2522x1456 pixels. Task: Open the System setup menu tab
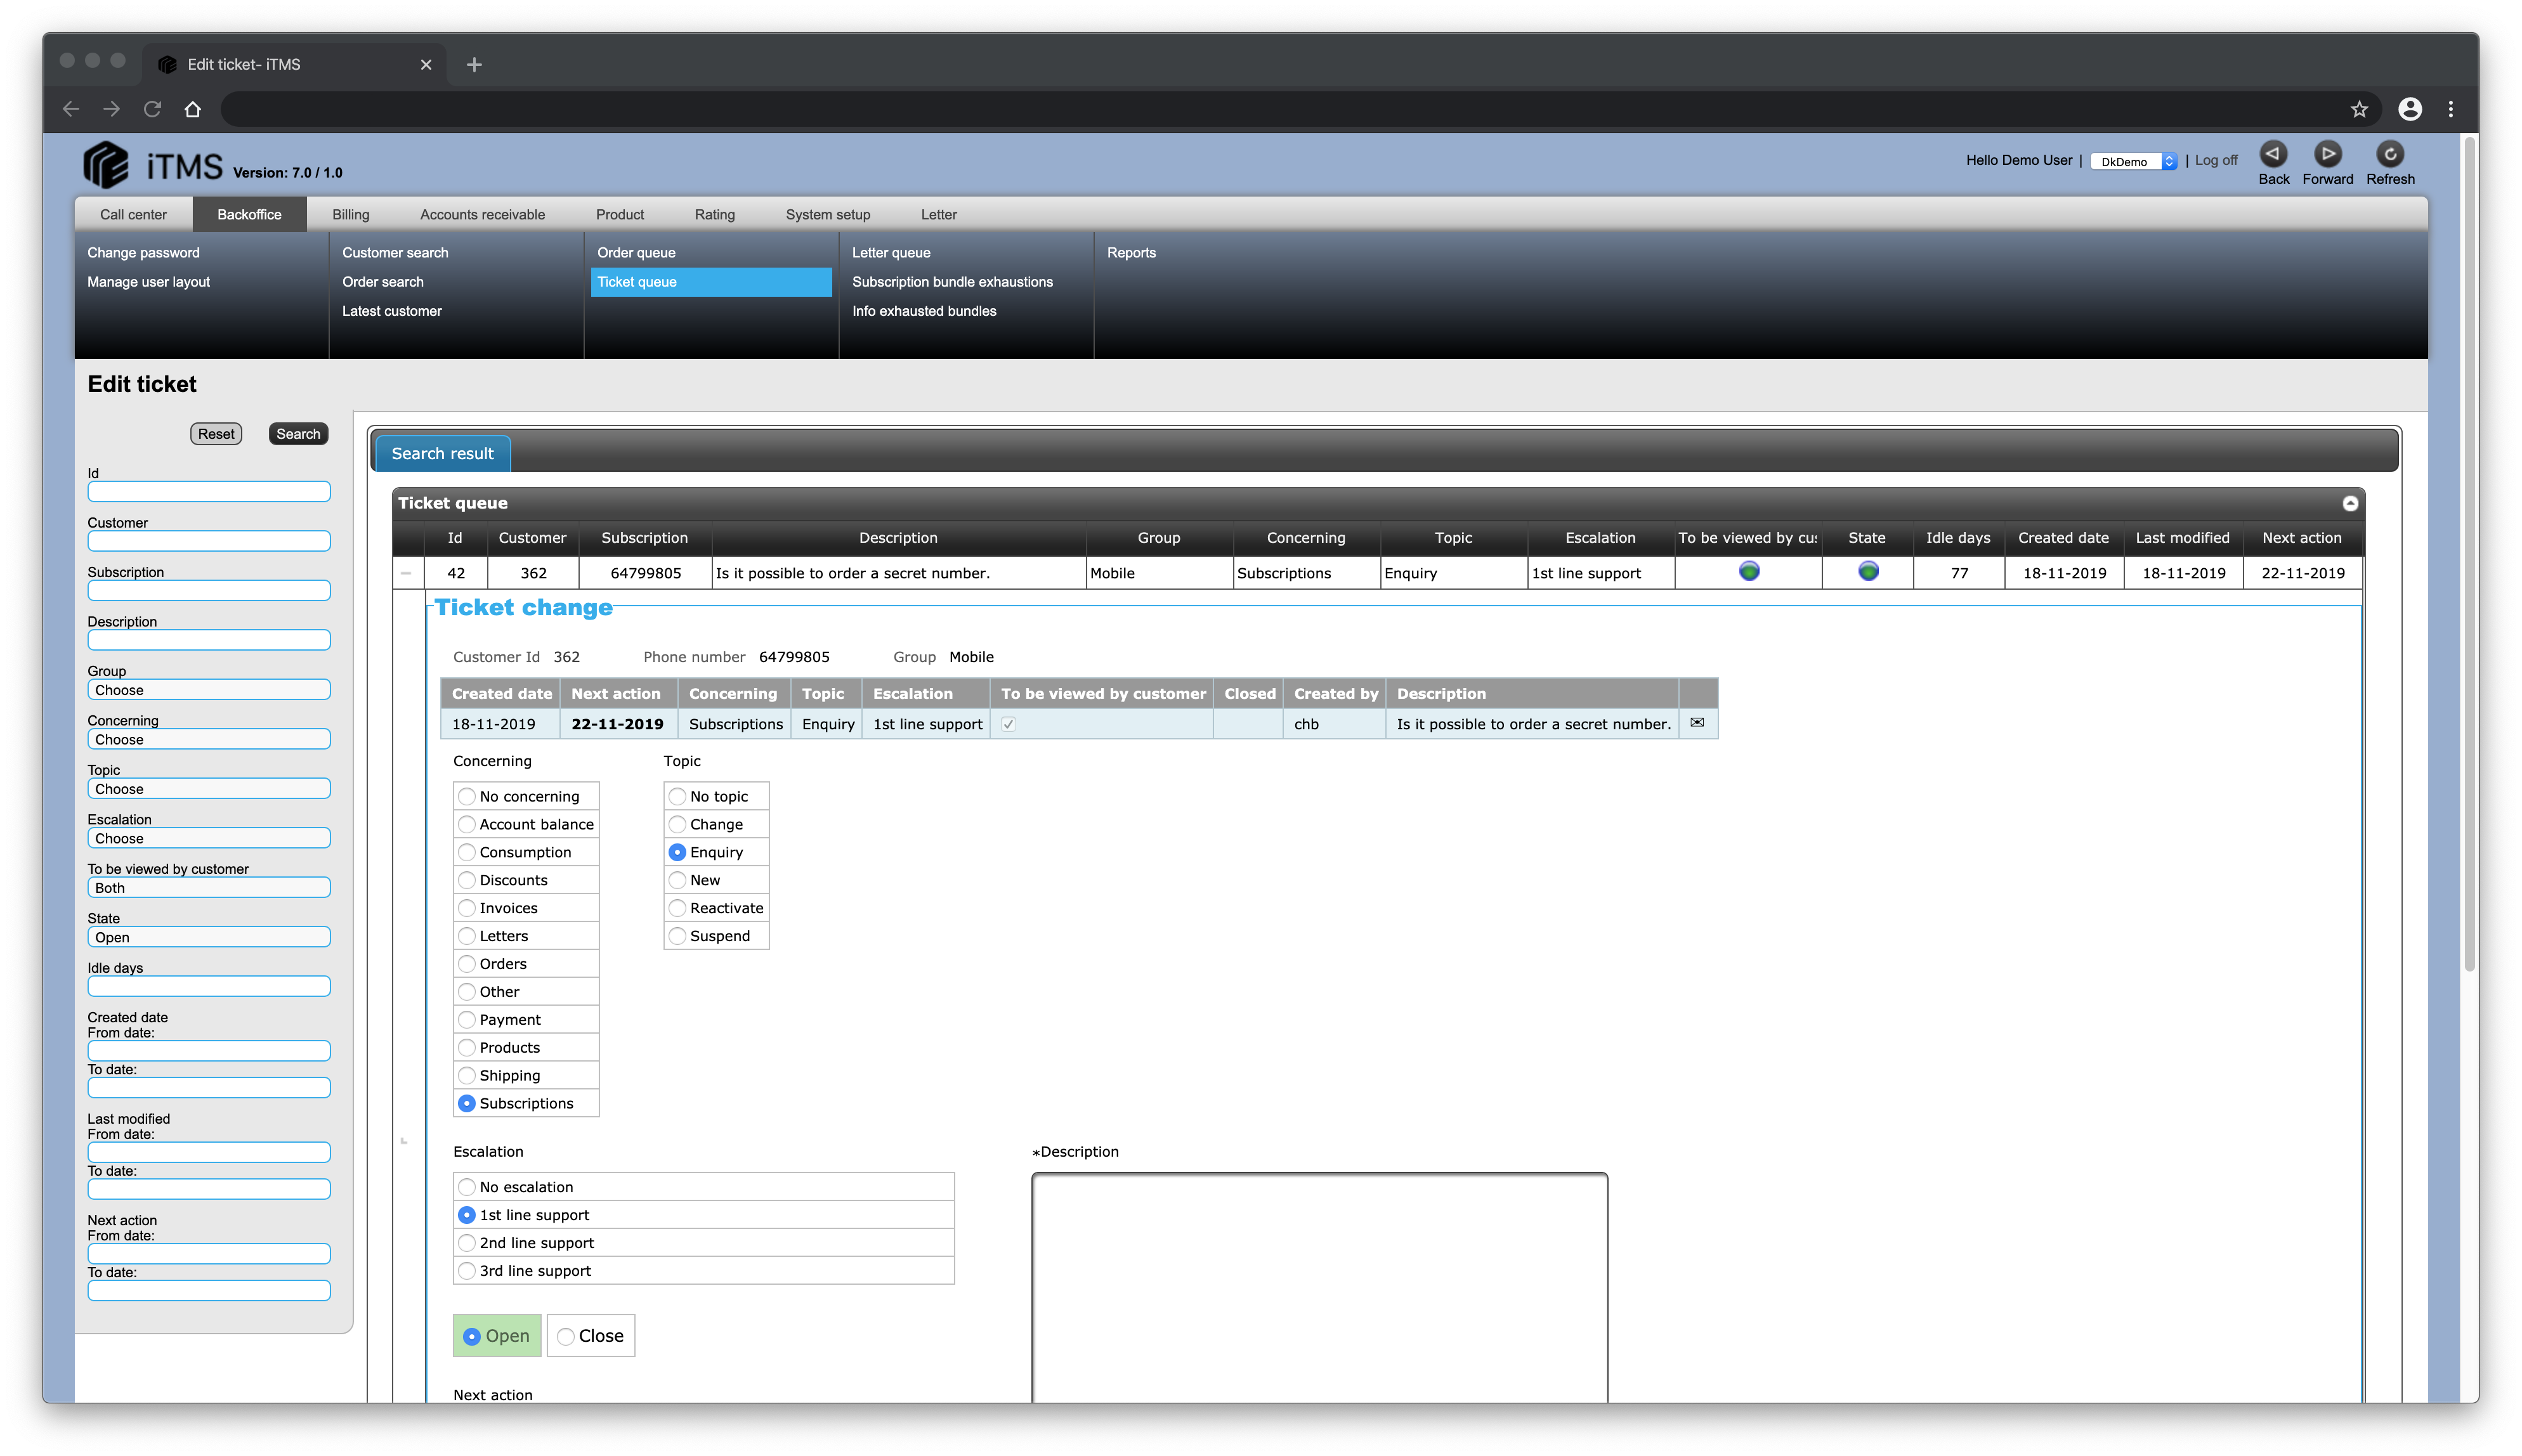(x=827, y=214)
